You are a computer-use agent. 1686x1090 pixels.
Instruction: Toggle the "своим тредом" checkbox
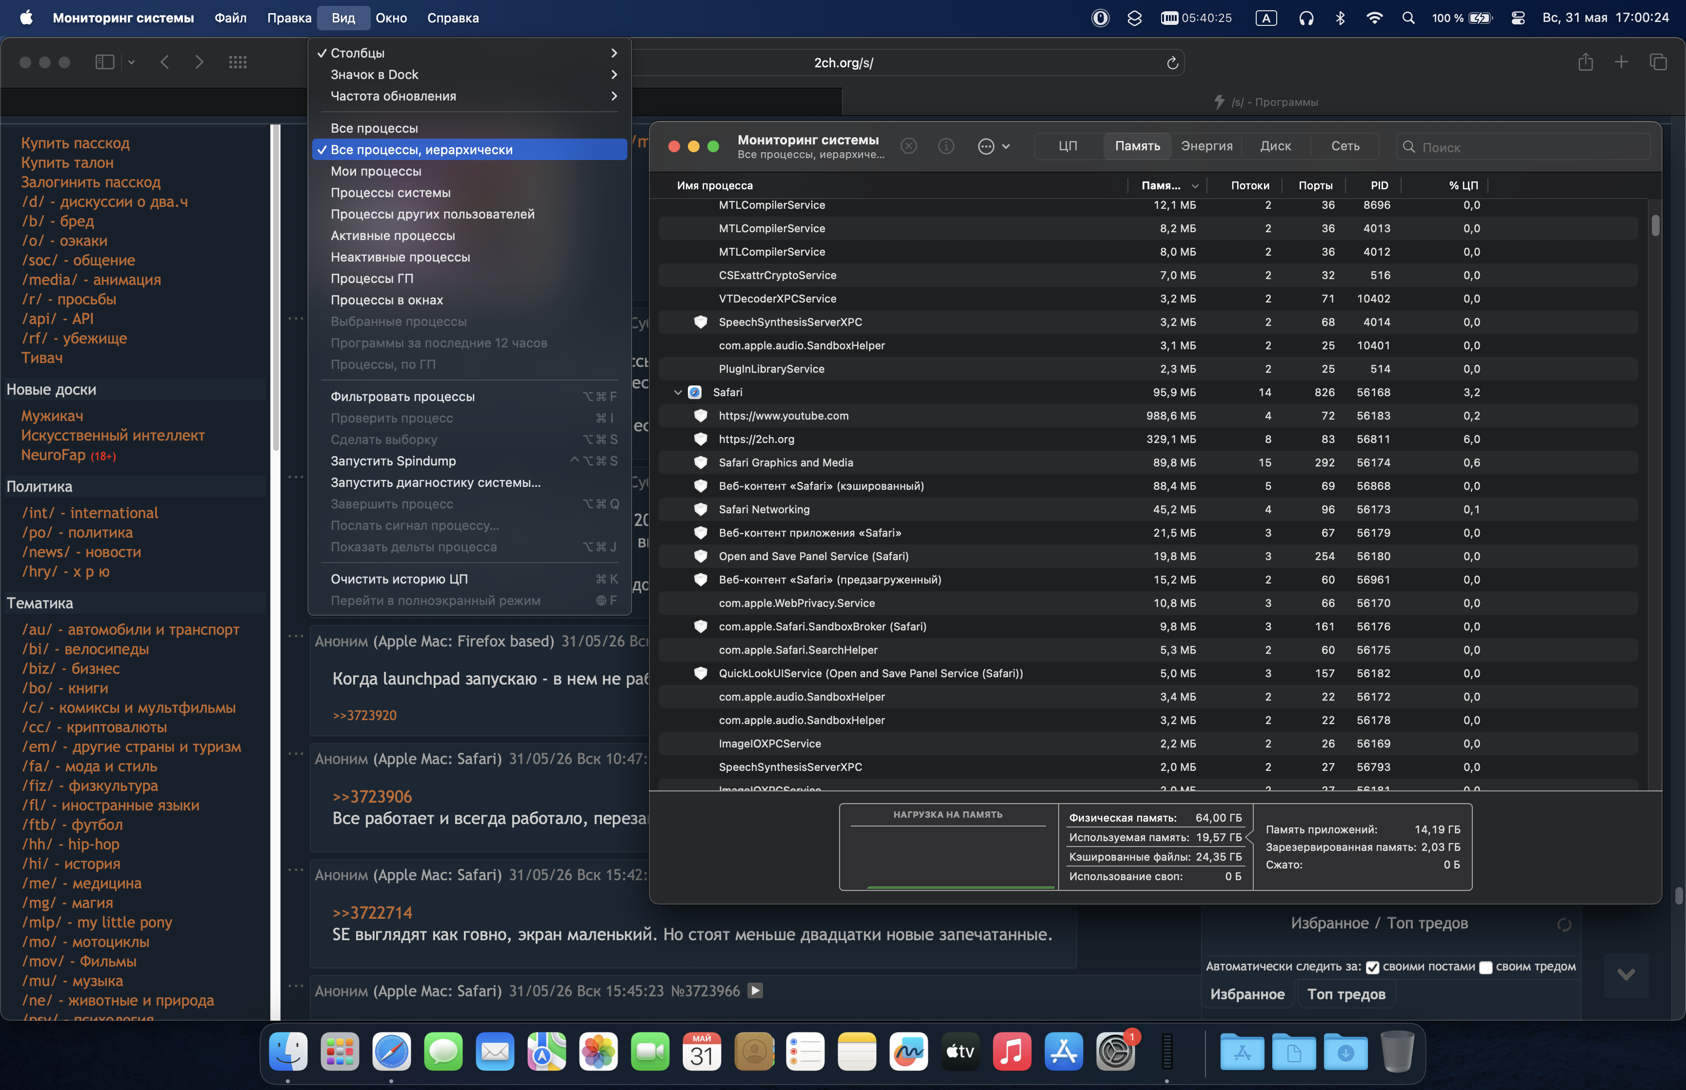[x=1486, y=968]
